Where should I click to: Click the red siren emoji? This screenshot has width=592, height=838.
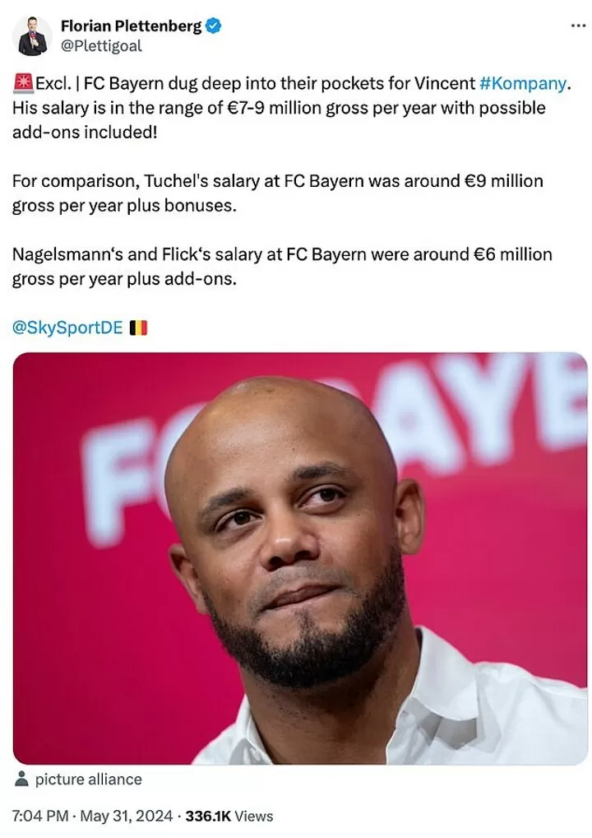click(22, 83)
